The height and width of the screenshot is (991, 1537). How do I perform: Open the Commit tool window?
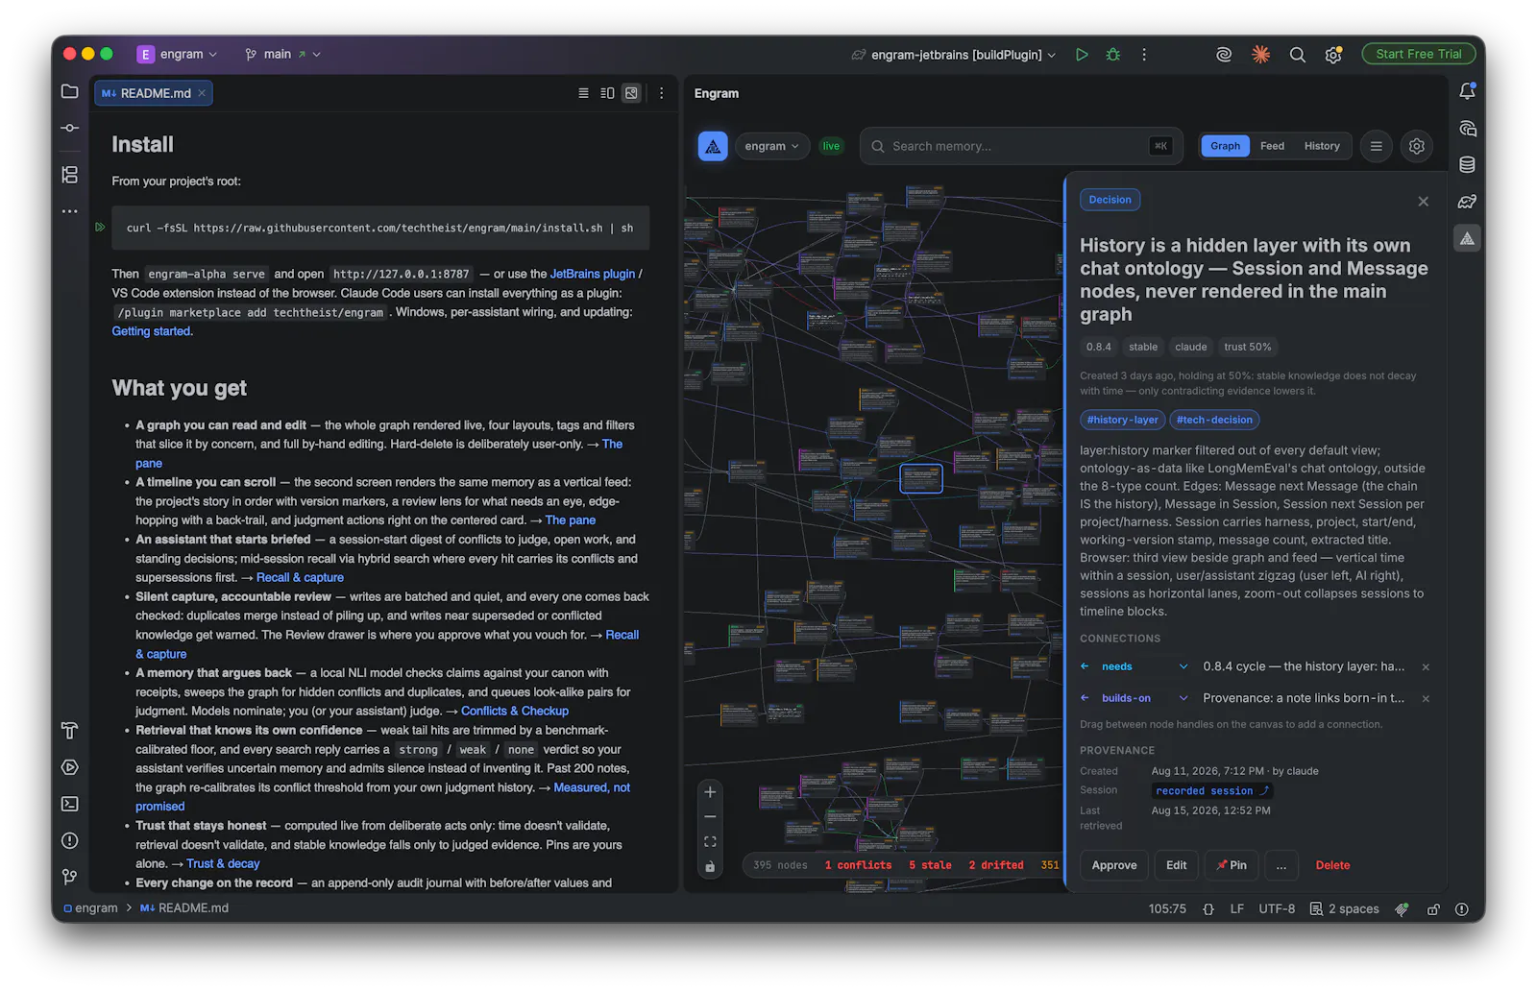[x=70, y=128]
